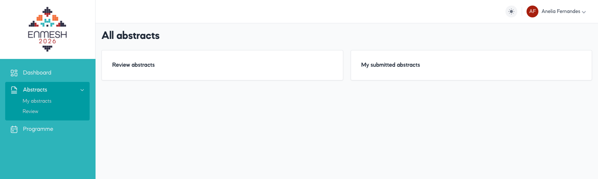This screenshot has width=598, height=179.
Task: Click the AF user avatar
Action: [x=532, y=11]
